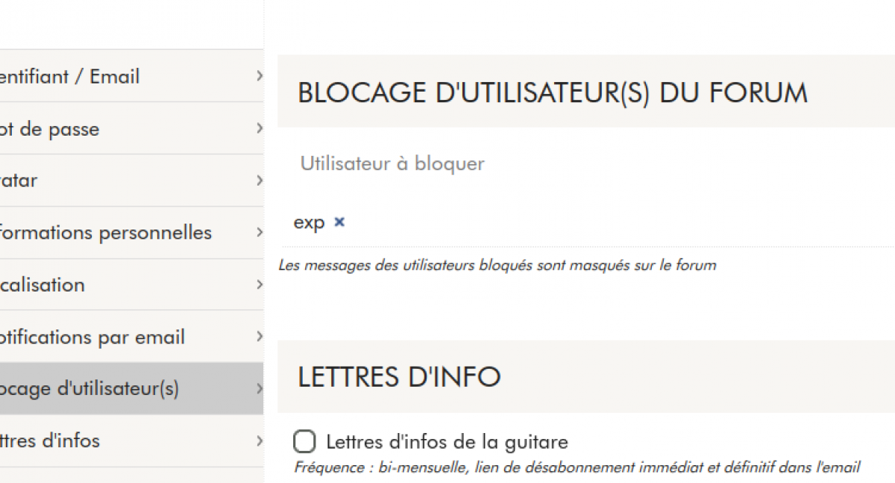Click the chevron beside Informations personnelles

259,233
